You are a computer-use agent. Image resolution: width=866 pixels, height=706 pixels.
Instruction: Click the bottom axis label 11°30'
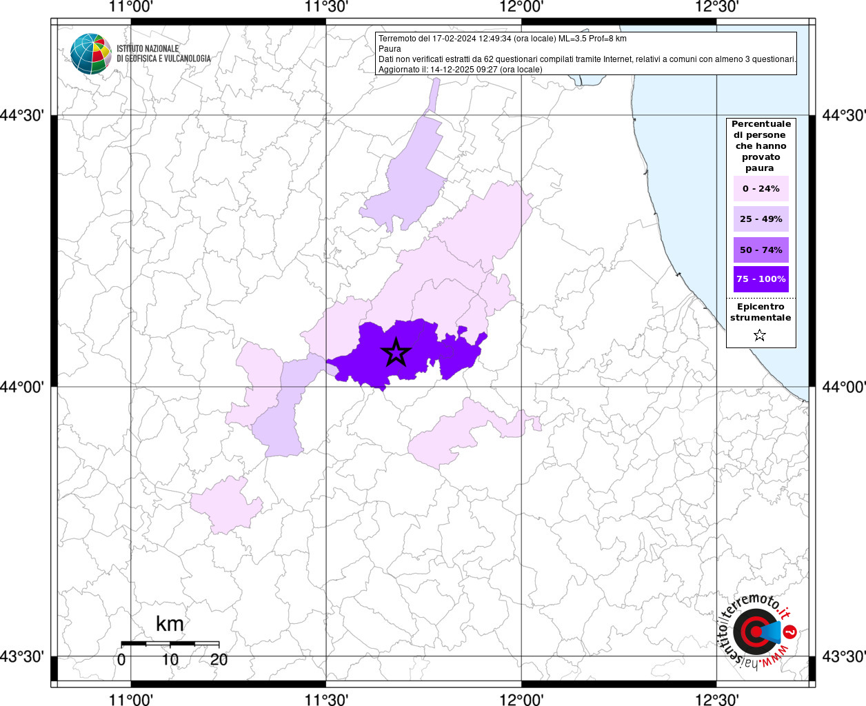point(325,699)
